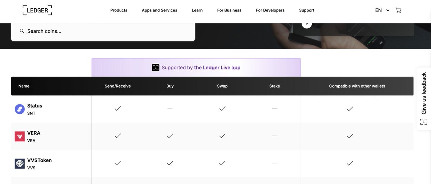Click VERA Buy checkmark

click(170, 136)
